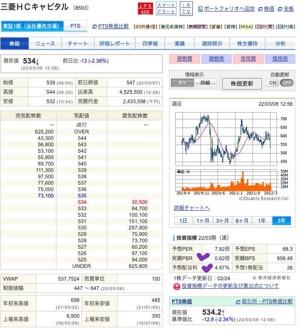Screen dimensions: 300x331
Task: Turn 自動更新 OFF
Action: click(287, 83)
